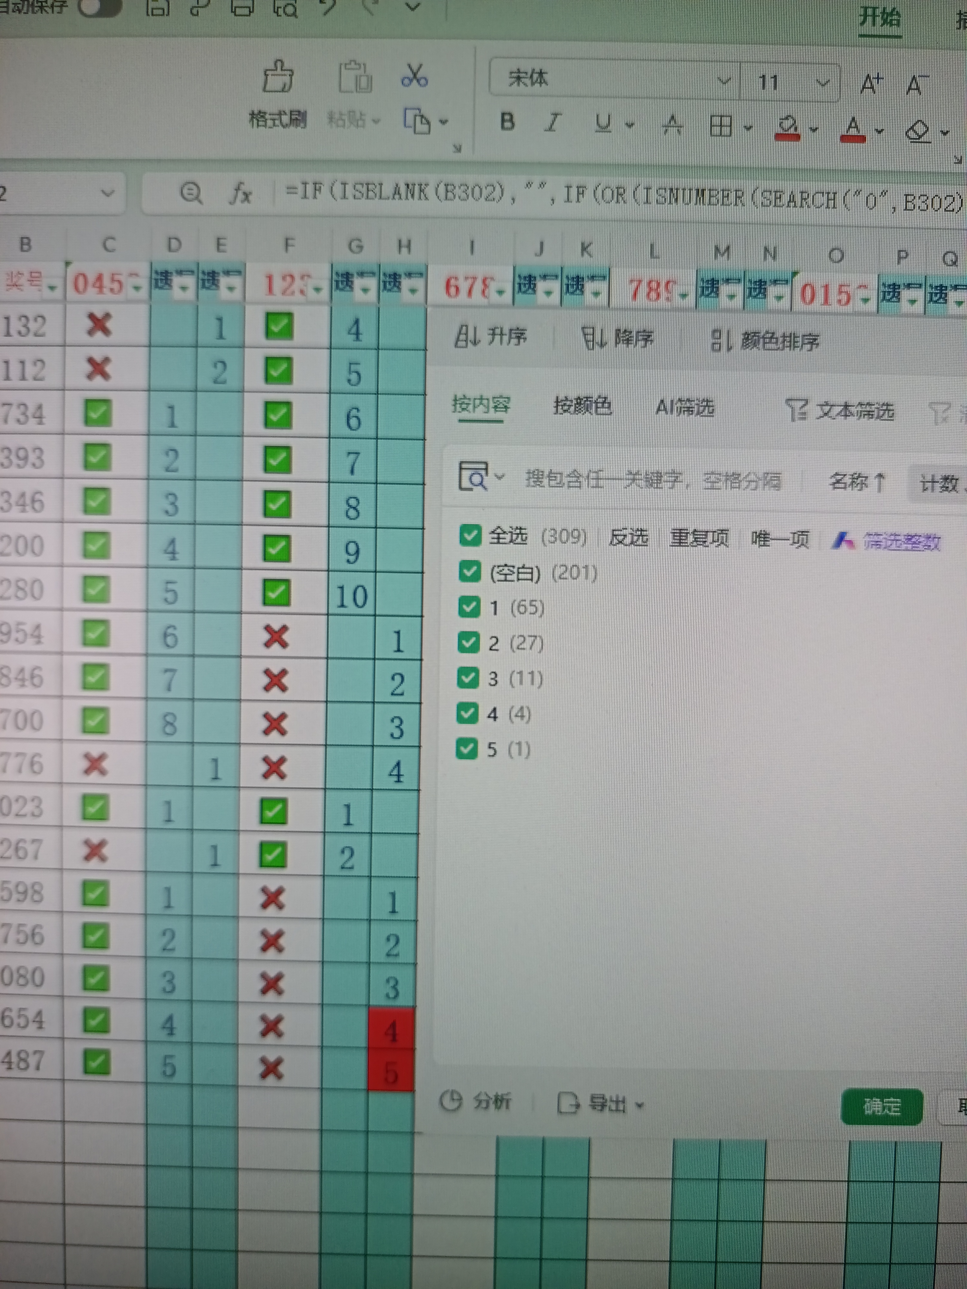Open clipboard group dialog launcher arrow
The width and height of the screenshot is (967, 1289).
tap(457, 149)
